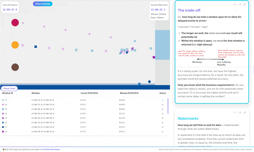The height and width of the screenshot is (152, 254).
Task: Click the Time at Producer clock
Action: coord(10,10)
